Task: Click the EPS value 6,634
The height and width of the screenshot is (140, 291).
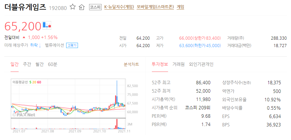Action: 275,116
